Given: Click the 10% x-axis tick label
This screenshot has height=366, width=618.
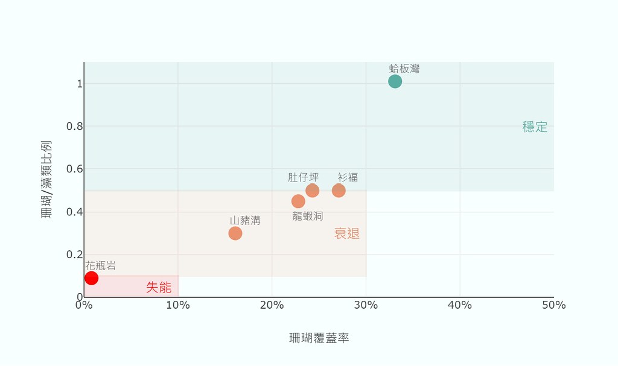Looking at the screenshot, I should (178, 305).
